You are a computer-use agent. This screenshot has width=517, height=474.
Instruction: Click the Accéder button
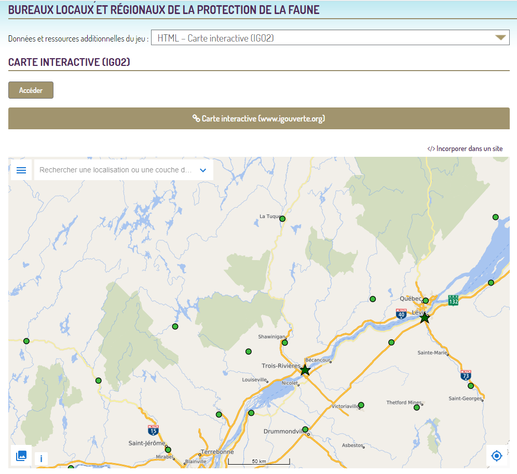[x=31, y=90]
